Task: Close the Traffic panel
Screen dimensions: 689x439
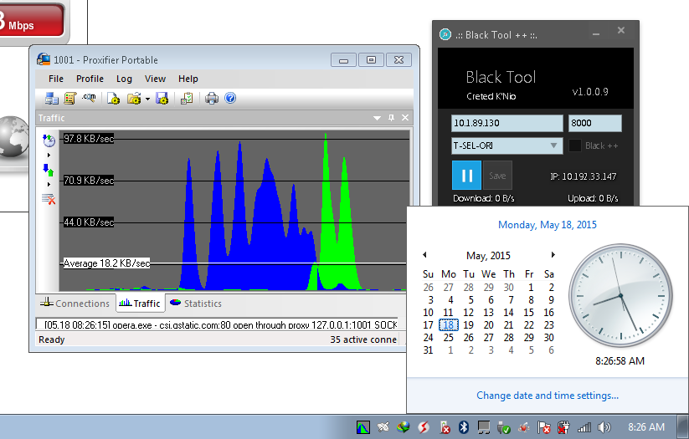Action: [405, 117]
